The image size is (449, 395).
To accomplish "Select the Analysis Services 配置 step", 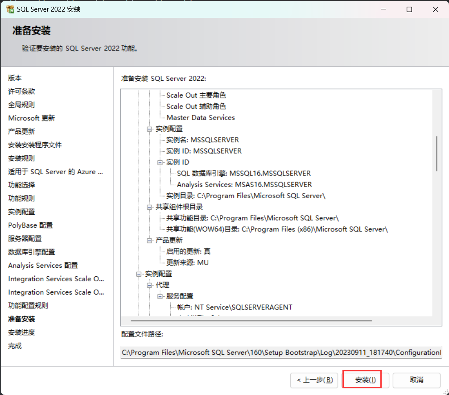I will tap(43, 266).
